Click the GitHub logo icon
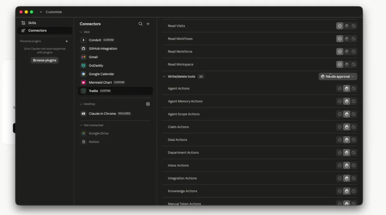The image size is (386, 215). click(x=84, y=48)
